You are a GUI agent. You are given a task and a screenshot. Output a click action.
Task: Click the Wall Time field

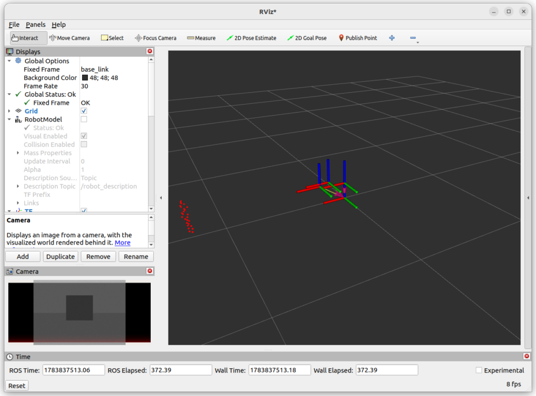280,370
